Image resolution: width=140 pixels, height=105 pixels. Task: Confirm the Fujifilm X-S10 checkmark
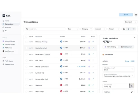tap(93, 73)
